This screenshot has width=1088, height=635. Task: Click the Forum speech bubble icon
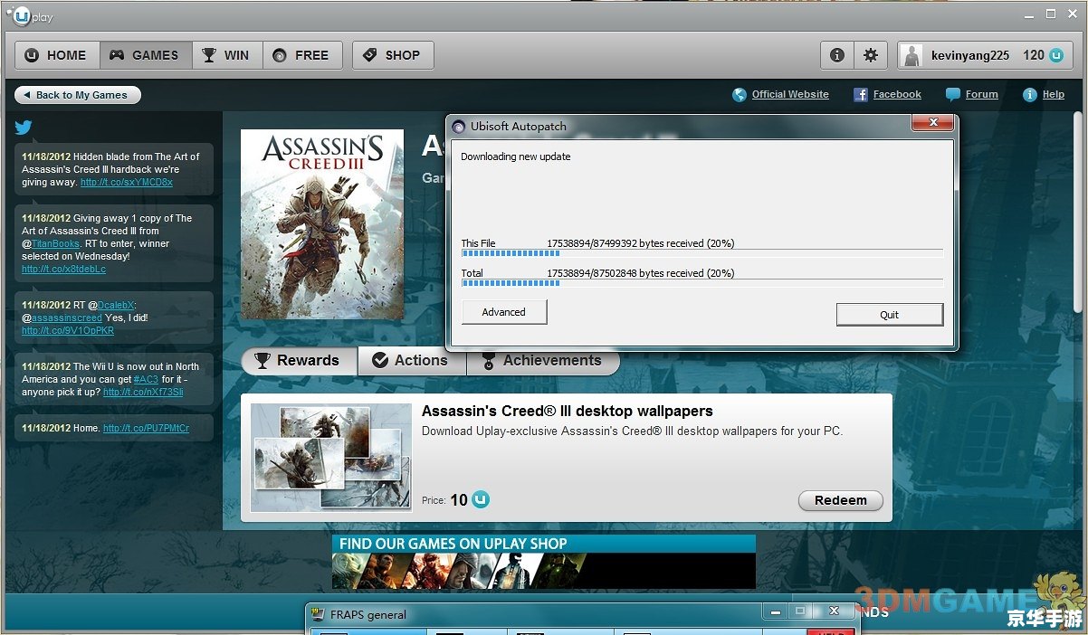tap(952, 94)
